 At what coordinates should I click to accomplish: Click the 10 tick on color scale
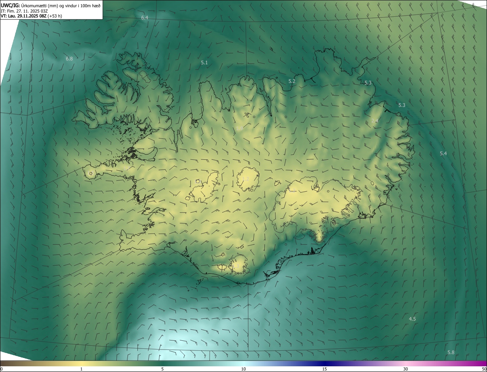coord(243,369)
